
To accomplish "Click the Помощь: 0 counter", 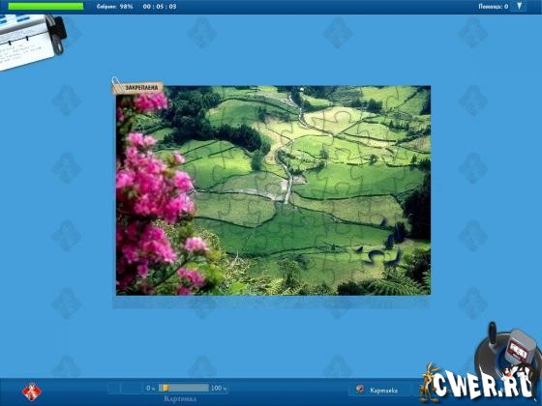I will (493, 7).
